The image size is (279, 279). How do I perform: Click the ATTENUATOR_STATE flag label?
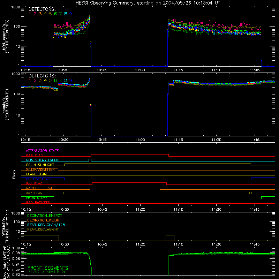pyautogui.click(x=42, y=151)
